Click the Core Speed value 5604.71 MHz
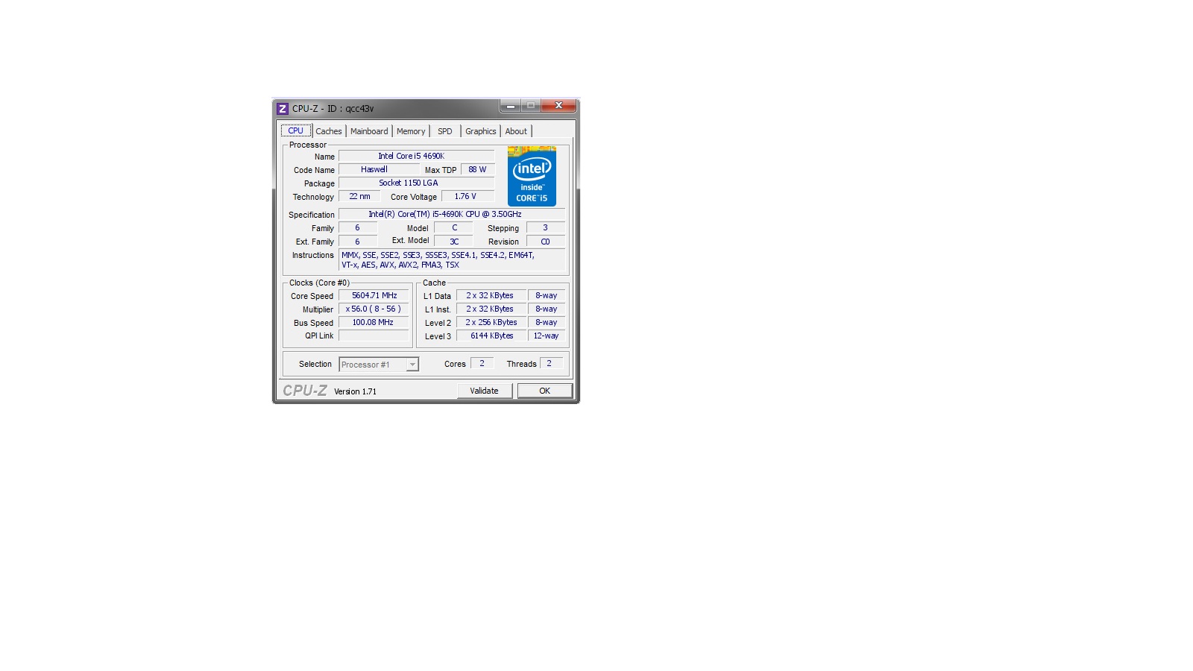This screenshot has height=671, width=1193. click(374, 295)
